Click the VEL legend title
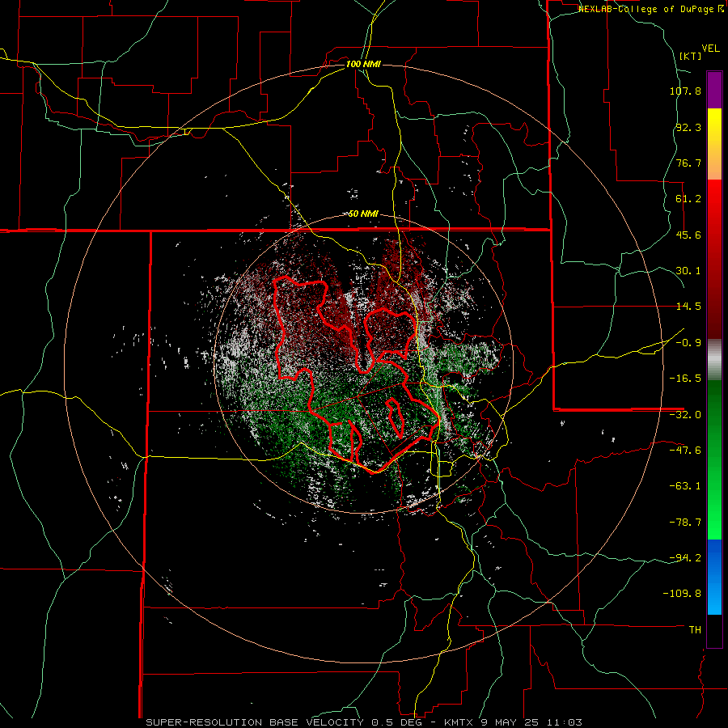Screen dimensions: 728x728 [x=711, y=49]
